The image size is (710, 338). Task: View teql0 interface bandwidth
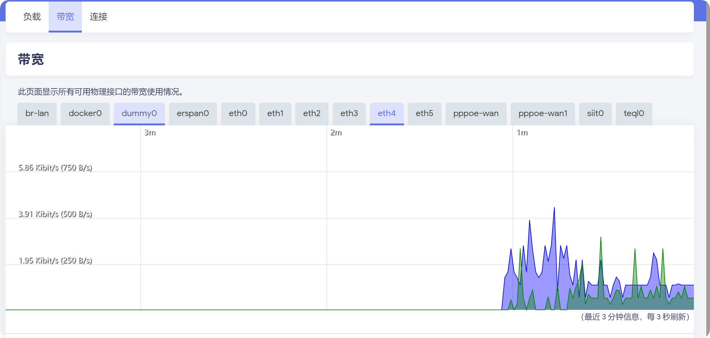pyautogui.click(x=634, y=114)
